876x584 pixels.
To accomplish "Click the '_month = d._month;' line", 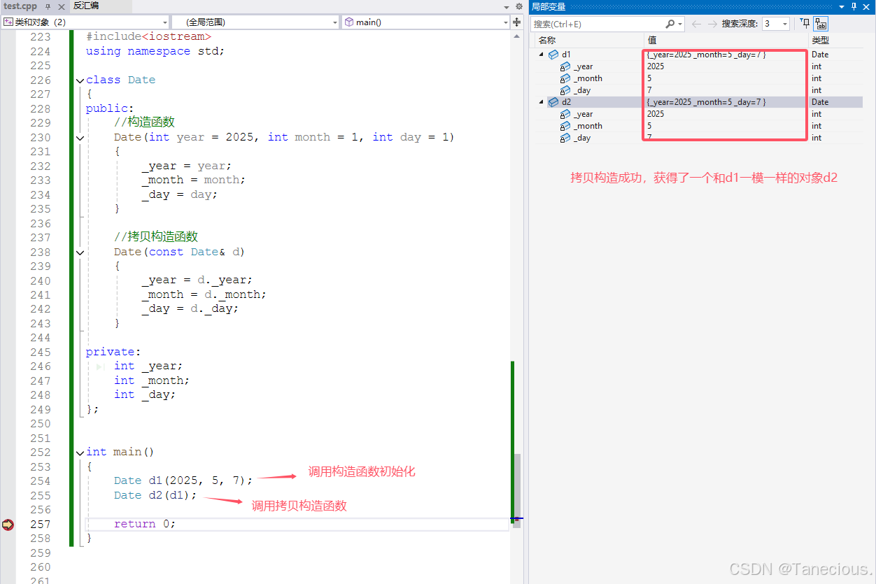I will [204, 295].
